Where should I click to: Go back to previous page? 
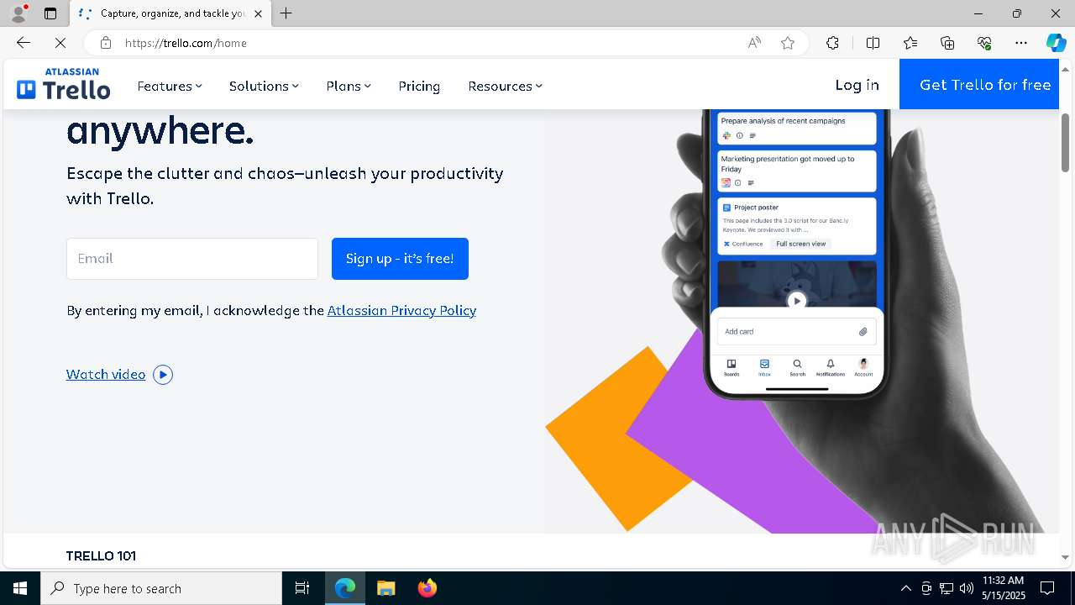pyautogui.click(x=24, y=43)
